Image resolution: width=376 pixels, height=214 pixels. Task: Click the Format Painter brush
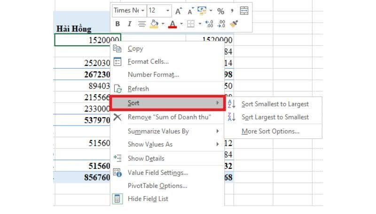click(x=234, y=24)
